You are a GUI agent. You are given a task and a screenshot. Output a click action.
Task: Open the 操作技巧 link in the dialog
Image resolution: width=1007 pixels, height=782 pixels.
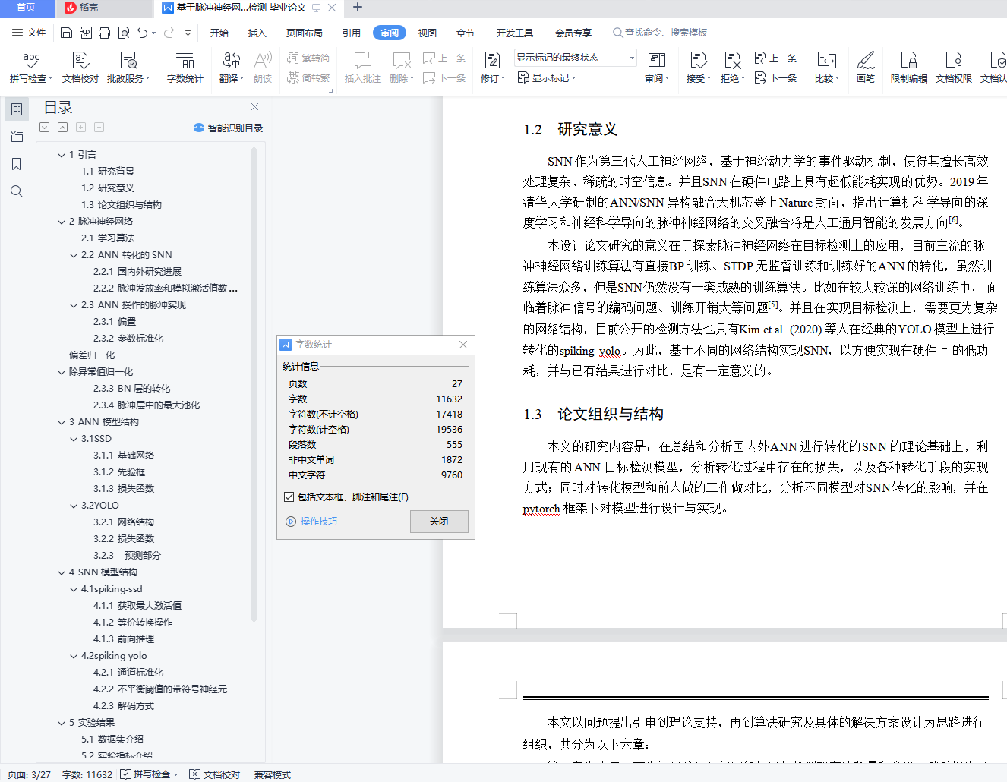click(312, 522)
